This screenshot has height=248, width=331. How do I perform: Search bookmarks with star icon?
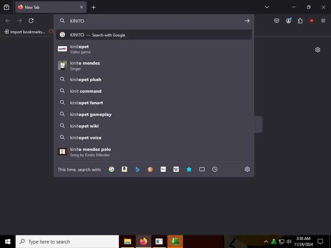click(x=189, y=169)
